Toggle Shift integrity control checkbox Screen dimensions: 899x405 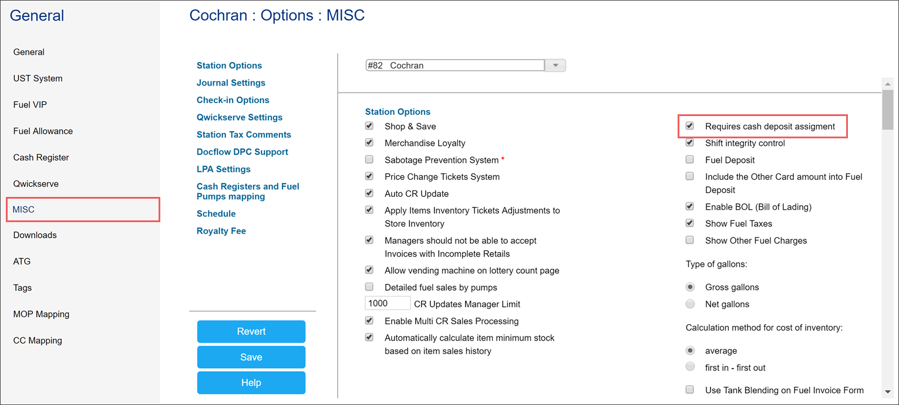[x=690, y=142]
